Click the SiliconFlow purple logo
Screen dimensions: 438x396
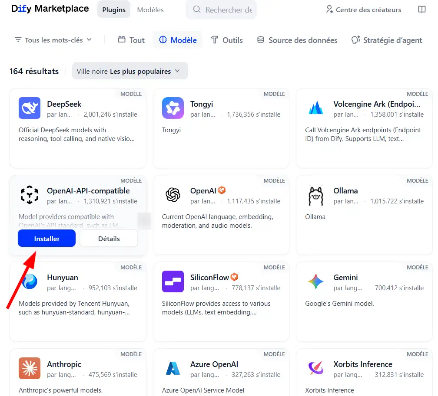[x=173, y=281]
